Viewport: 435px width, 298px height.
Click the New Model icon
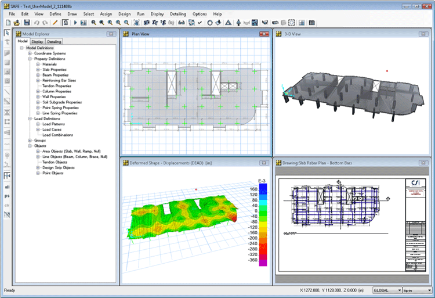click(x=8, y=23)
